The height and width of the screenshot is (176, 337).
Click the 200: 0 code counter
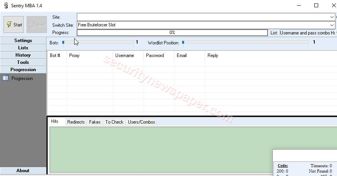tap(282, 171)
